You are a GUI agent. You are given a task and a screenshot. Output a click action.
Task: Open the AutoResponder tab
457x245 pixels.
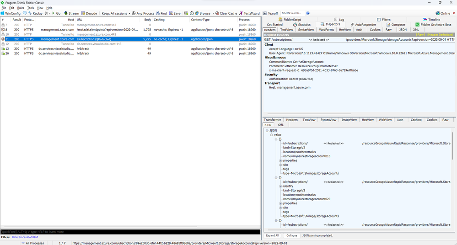coord(363,25)
